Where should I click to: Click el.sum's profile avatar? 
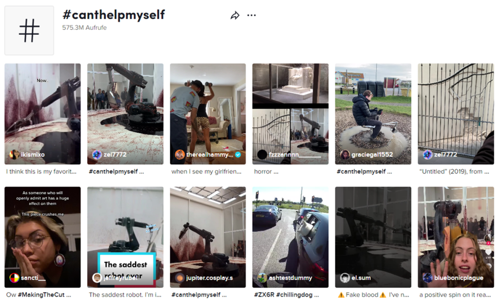pyautogui.click(x=345, y=278)
